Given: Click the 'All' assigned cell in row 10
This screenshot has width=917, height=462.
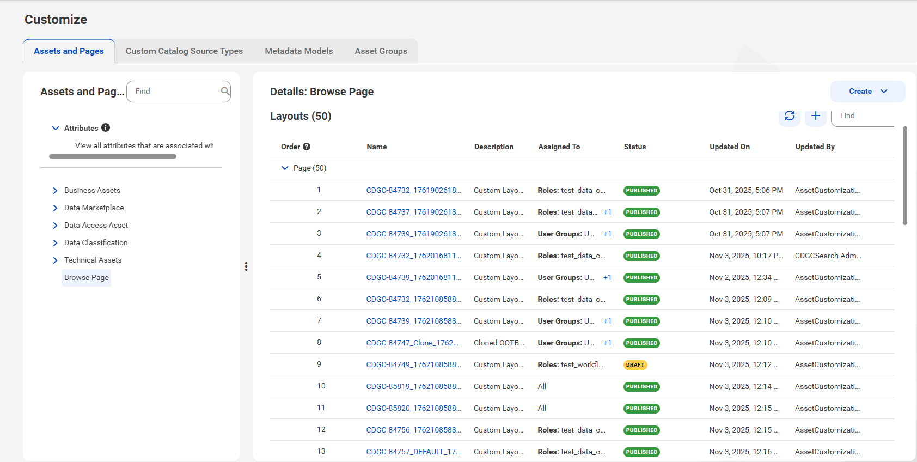Looking at the screenshot, I should tap(542, 386).
